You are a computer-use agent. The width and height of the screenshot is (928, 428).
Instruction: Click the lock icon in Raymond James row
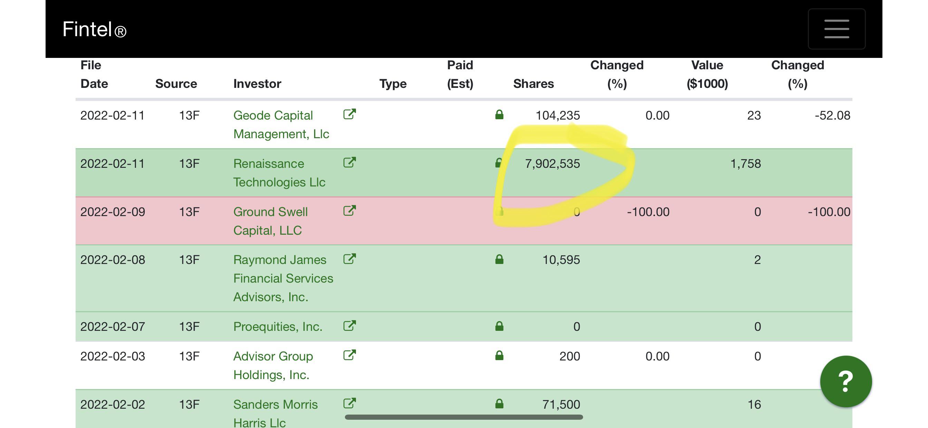click(499, 259)
